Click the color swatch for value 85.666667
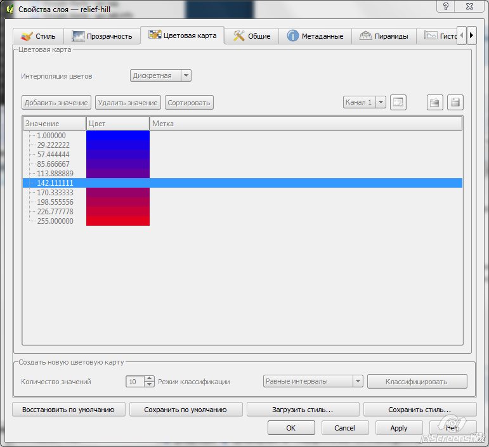The image size is (489, 447). 118,164
